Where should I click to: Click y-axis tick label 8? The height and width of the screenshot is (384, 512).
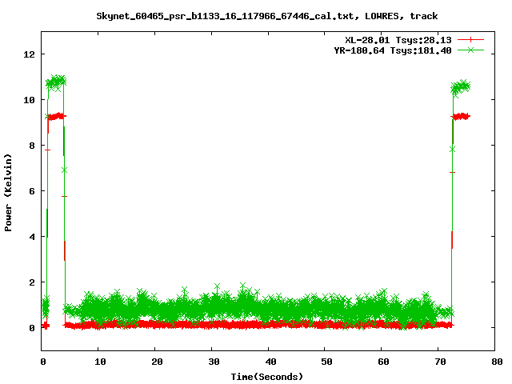tap(32, 146)
